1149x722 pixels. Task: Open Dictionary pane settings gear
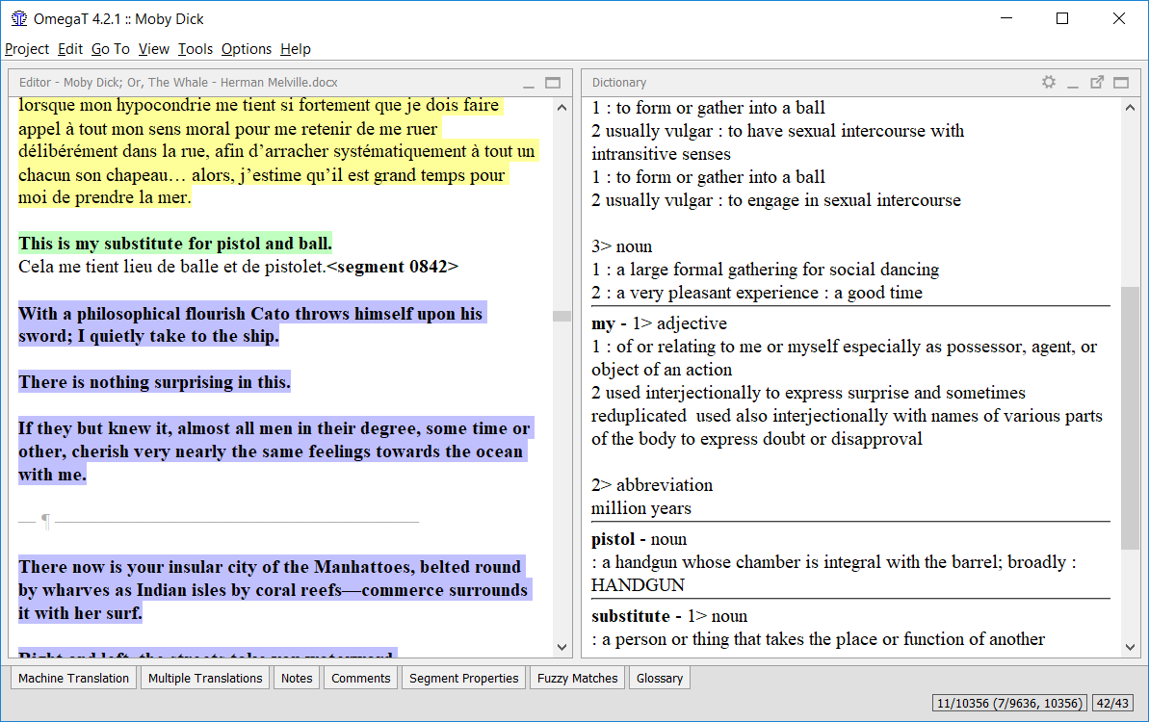pyautogui.click(x=1049, y=82)
